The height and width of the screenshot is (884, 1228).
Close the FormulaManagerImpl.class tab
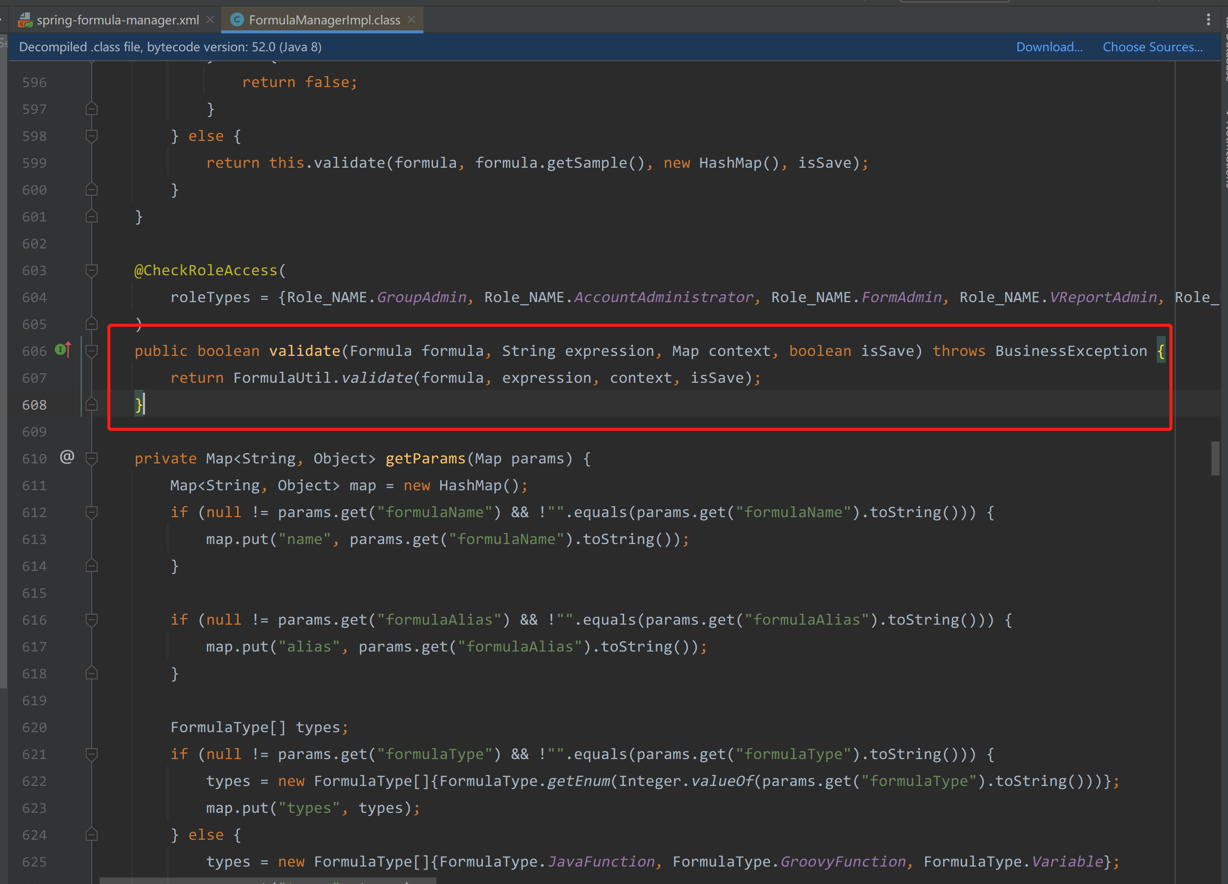click(411, 20)
